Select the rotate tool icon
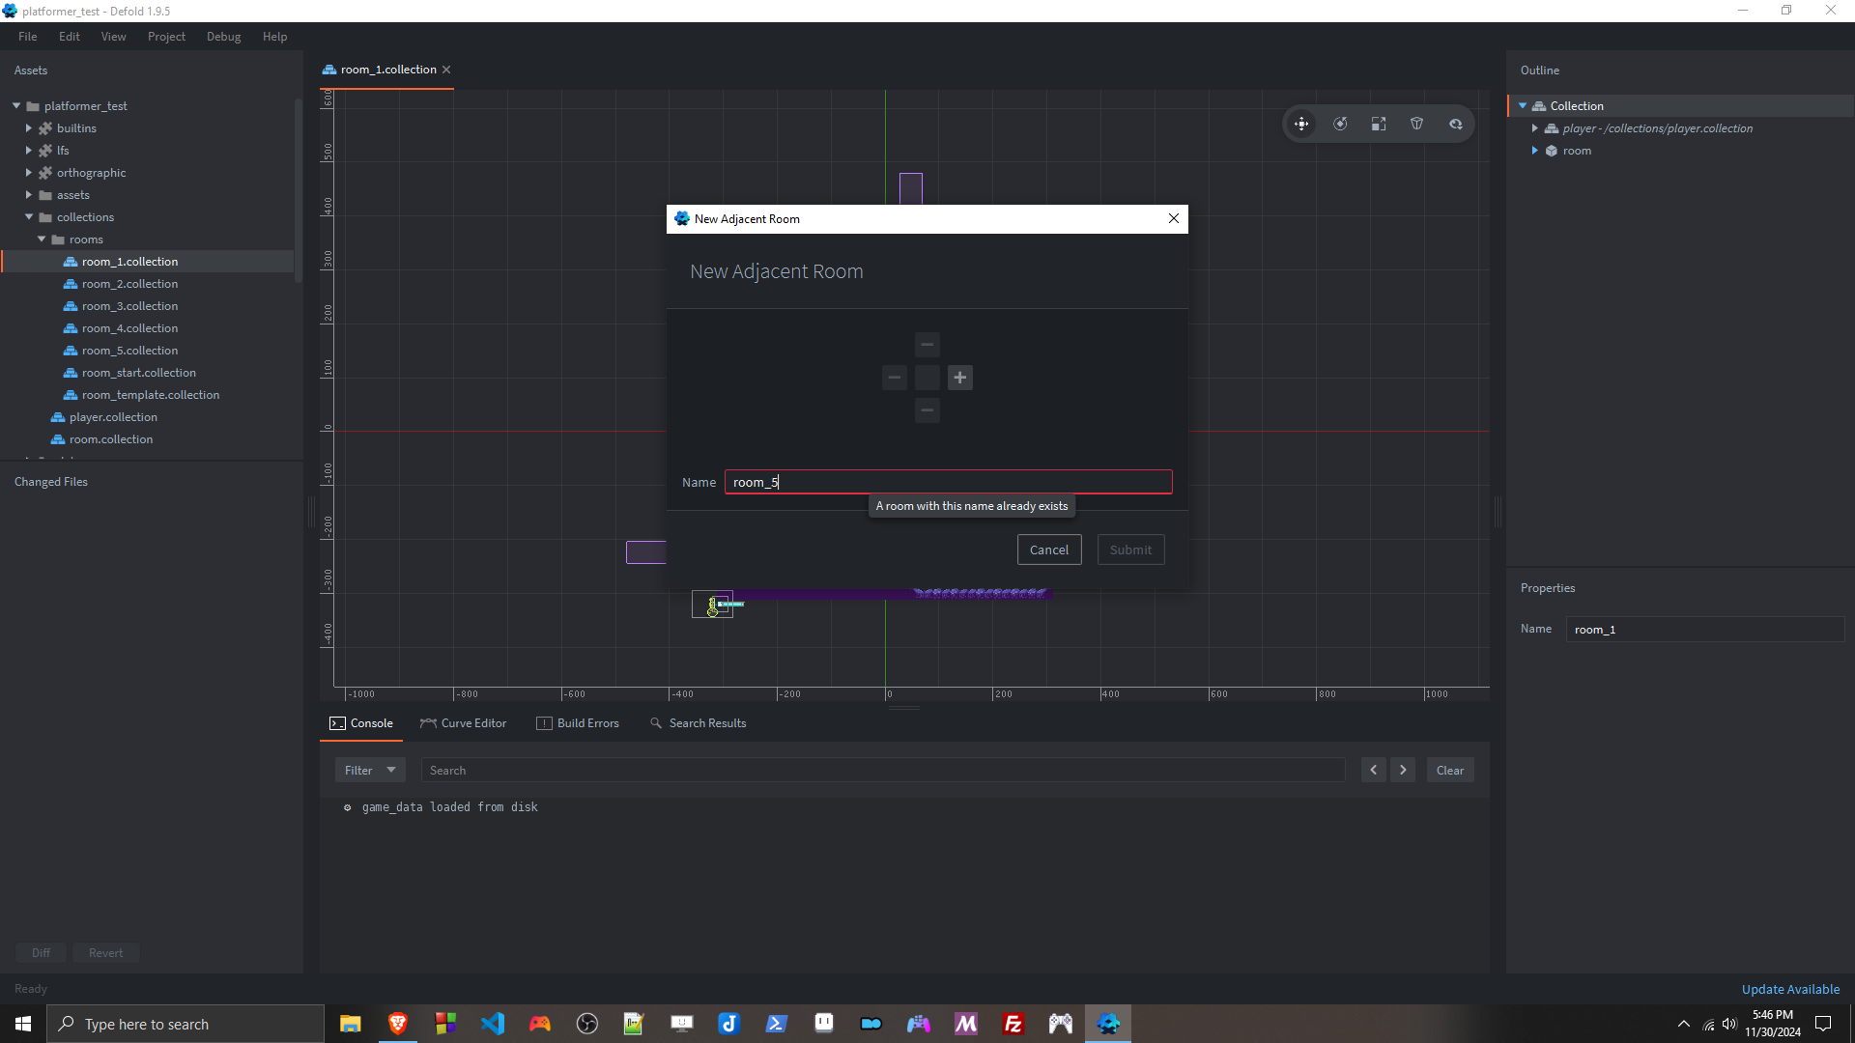 tap(1340, 124)
